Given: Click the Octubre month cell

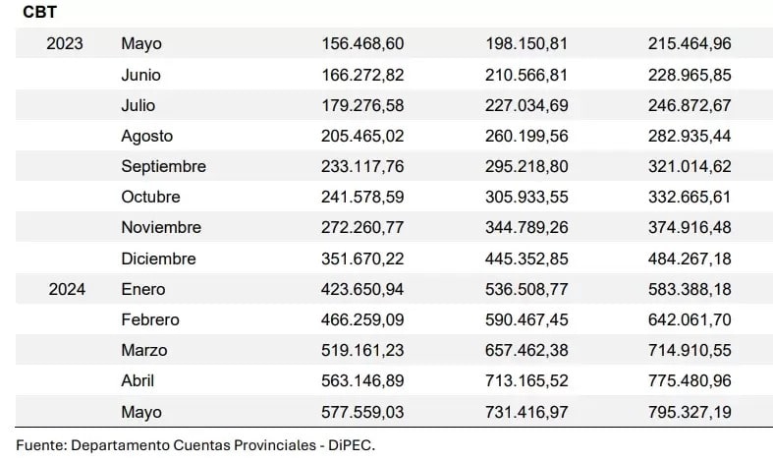Looking at the screenshot, I should click(151, 197).
